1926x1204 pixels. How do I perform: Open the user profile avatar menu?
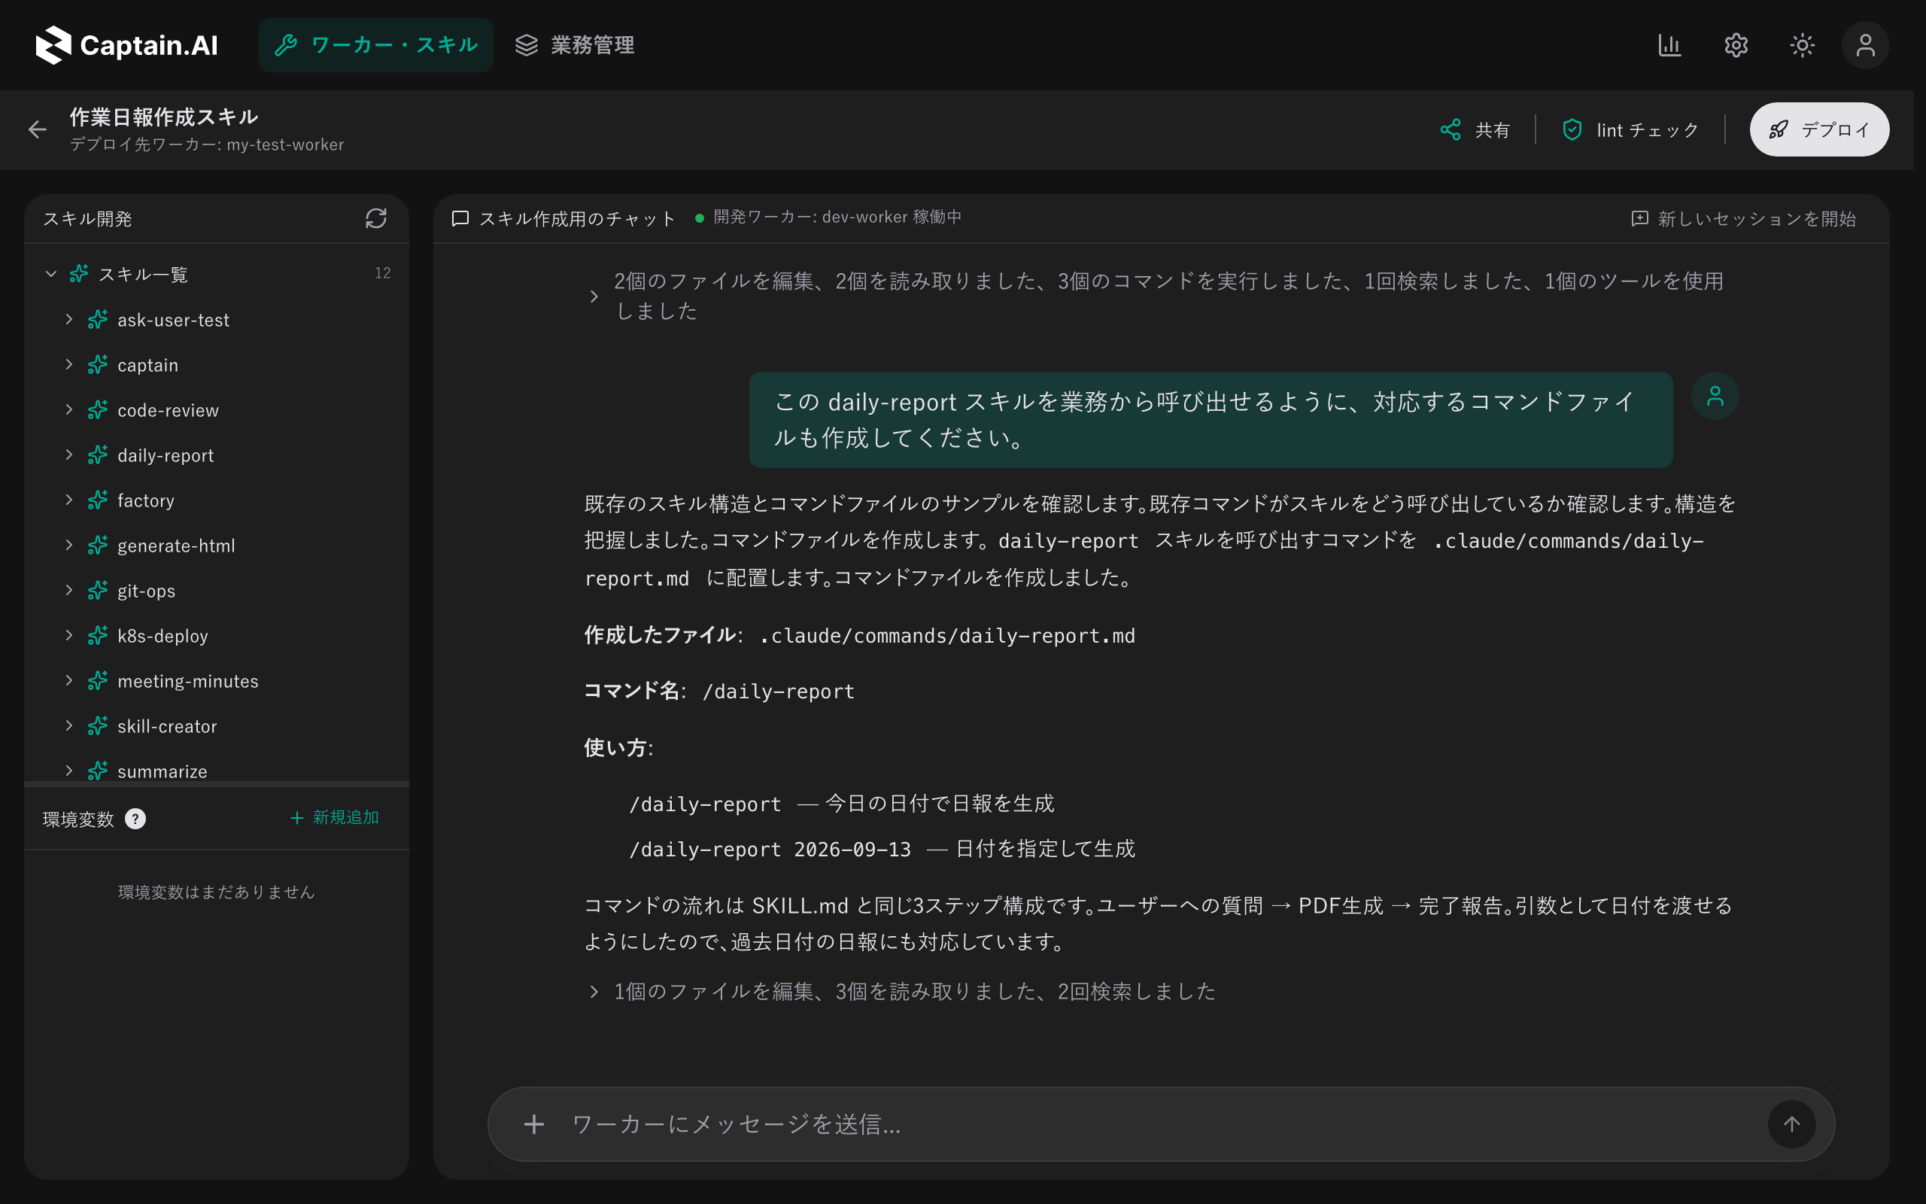click(x=1865, y=45)
